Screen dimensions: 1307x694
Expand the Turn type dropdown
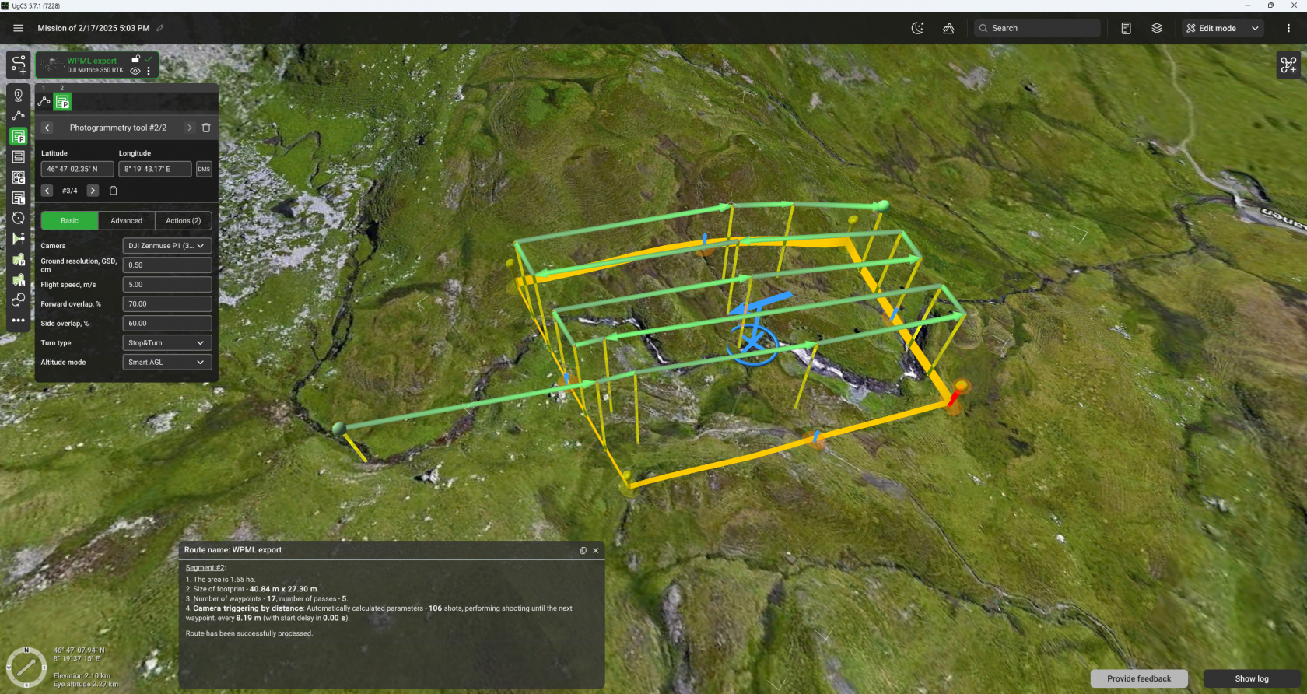pos(167,343)
